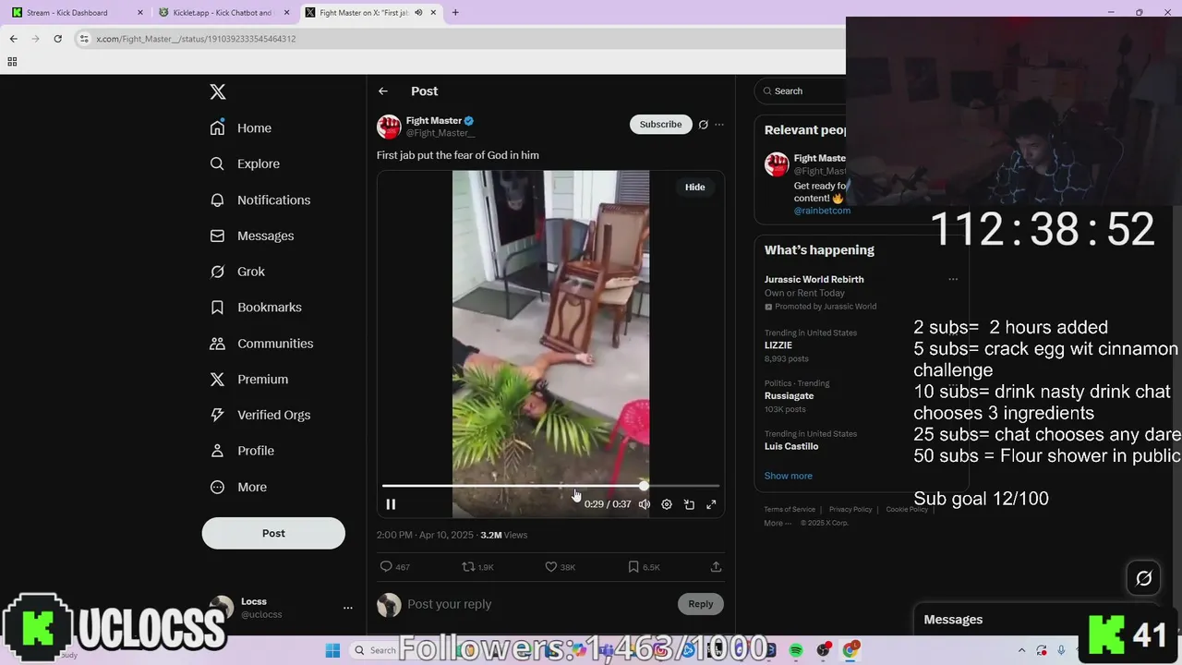This screenshot has width=1182, height=665.
Task: Open the post's three-dot options menu
Action: click(719, 124)
